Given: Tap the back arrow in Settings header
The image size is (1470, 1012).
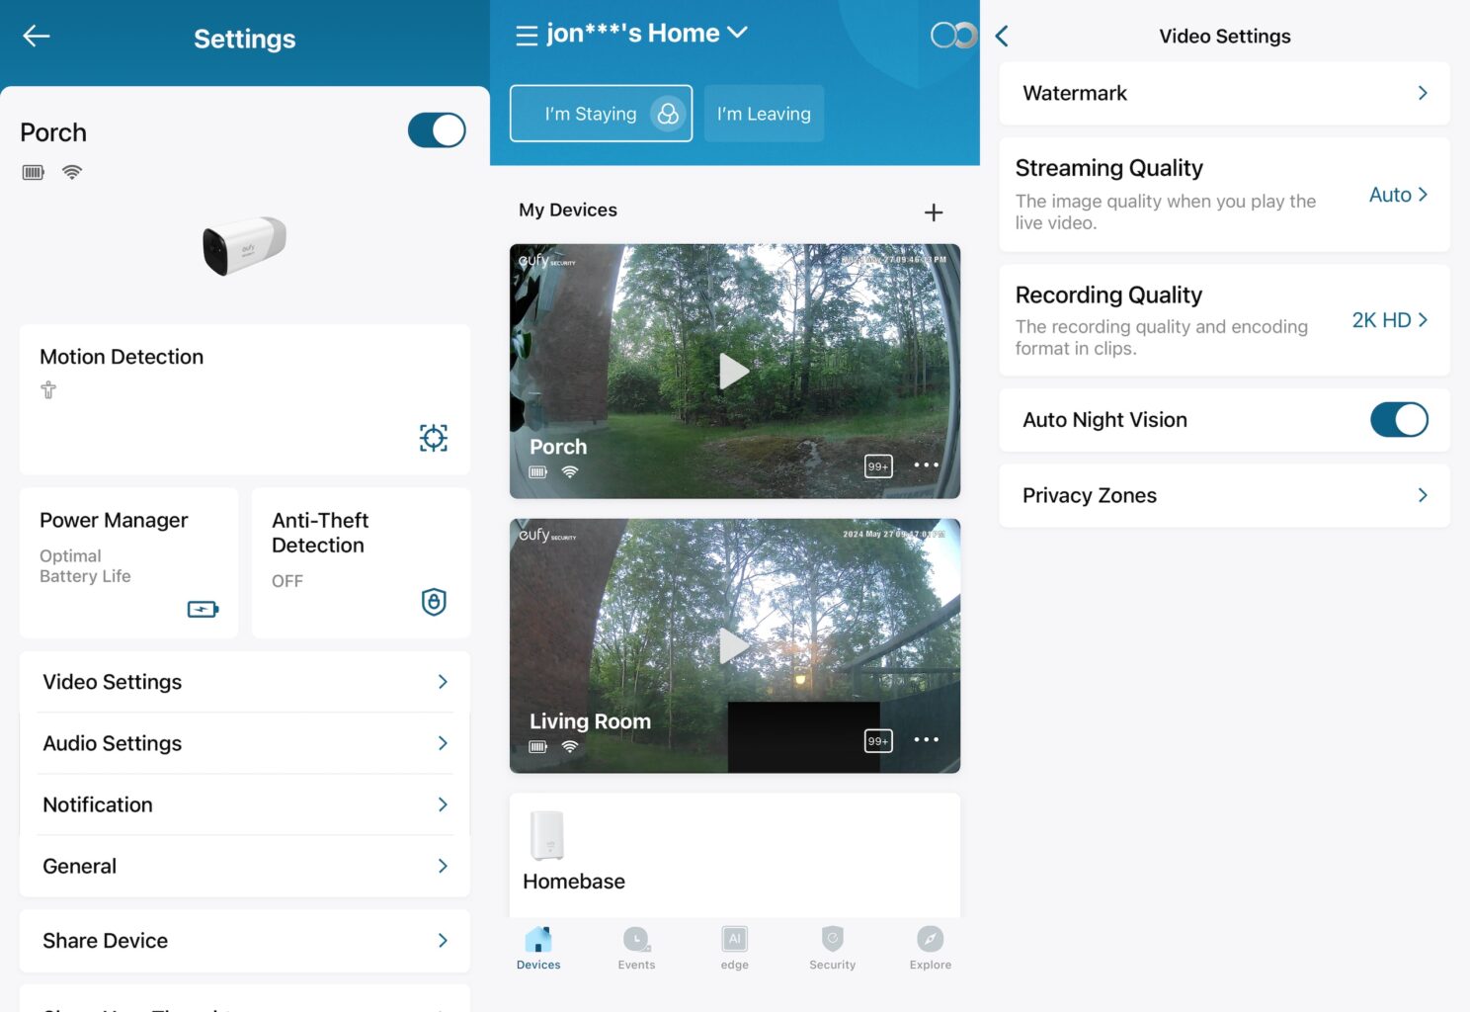Looking at the screenshot, I should click(37, 37).
